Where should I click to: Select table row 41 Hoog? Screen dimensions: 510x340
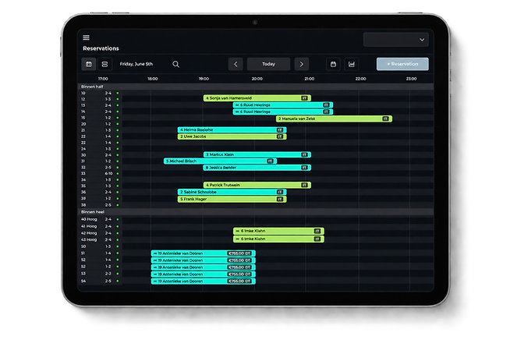(x=256, y=226)
